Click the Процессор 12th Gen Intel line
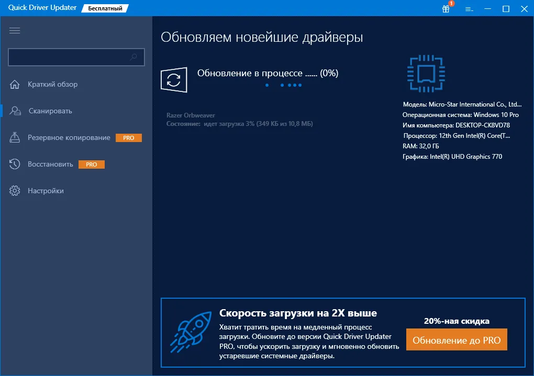This screenshot has width=534, height=376. pyautogui.click(x=457, y=136)
